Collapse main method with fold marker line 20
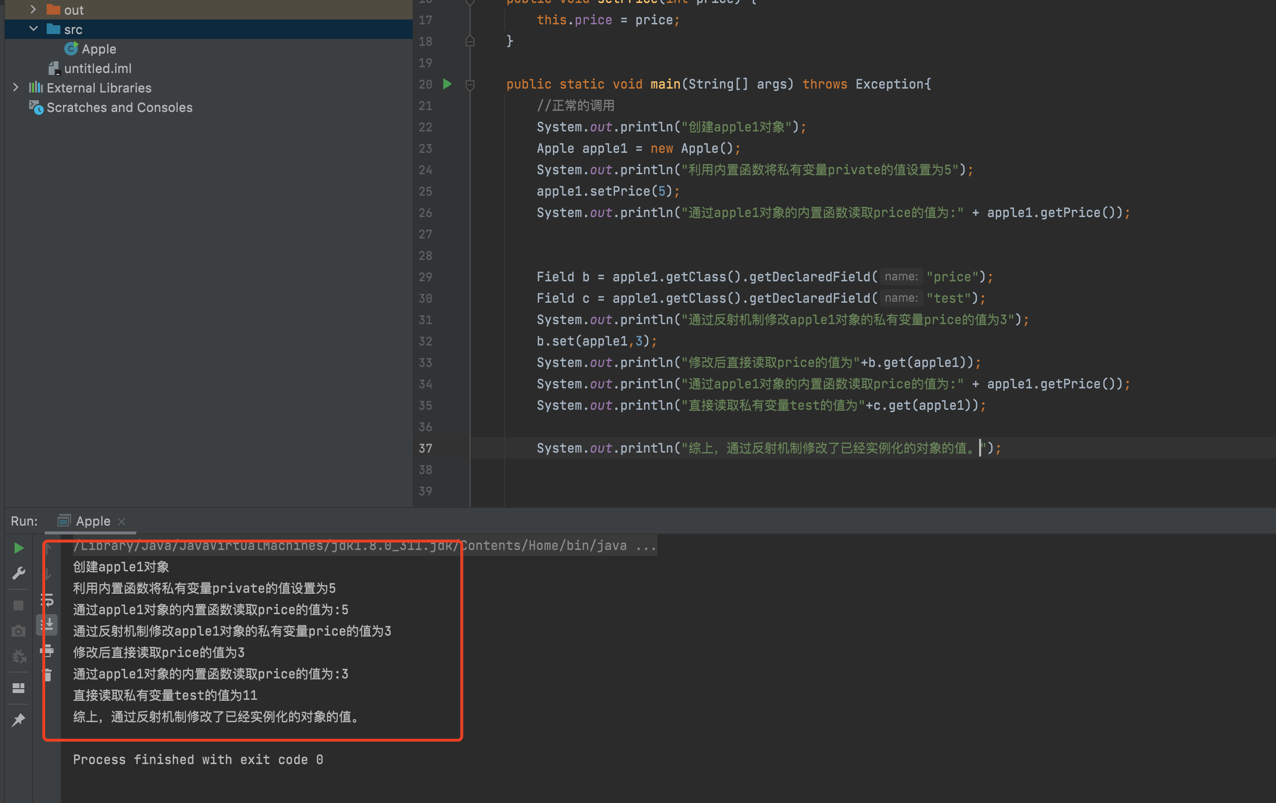Screen dimensions: 1276x803 click(470, 84)
